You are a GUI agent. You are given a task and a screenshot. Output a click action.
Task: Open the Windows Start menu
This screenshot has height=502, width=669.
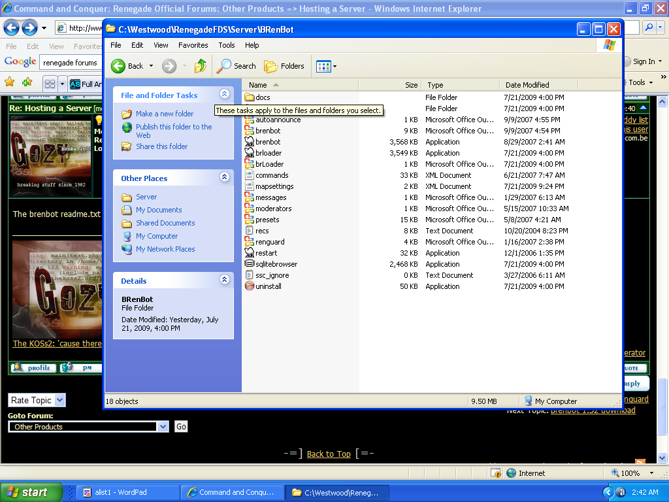click(x=31, y=492)
